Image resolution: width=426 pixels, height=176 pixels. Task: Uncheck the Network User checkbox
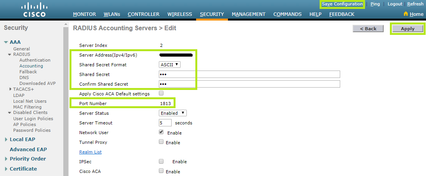[x=161, y=132]
